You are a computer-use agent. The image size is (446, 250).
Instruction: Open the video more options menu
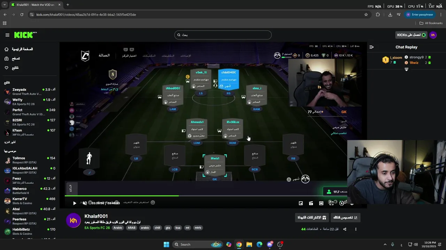pos(356,229)
